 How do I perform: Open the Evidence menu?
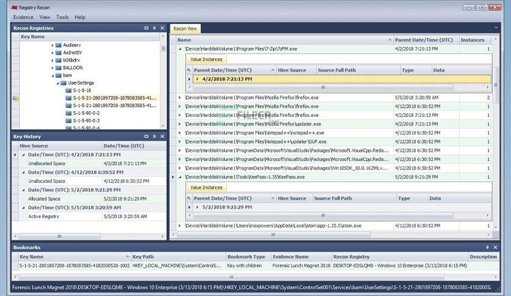[23, 17]
